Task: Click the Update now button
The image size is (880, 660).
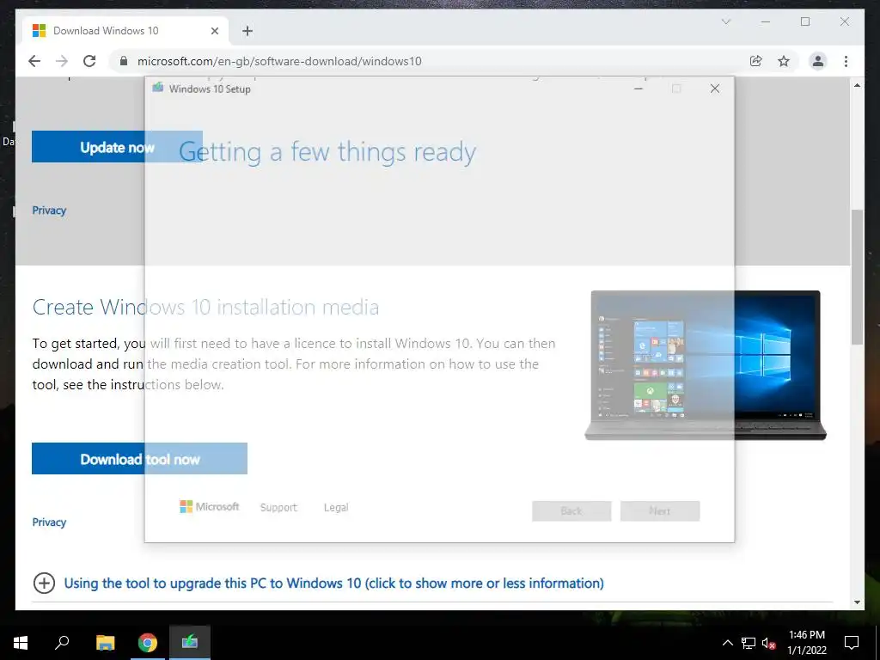Action: (x=117, y=147)
